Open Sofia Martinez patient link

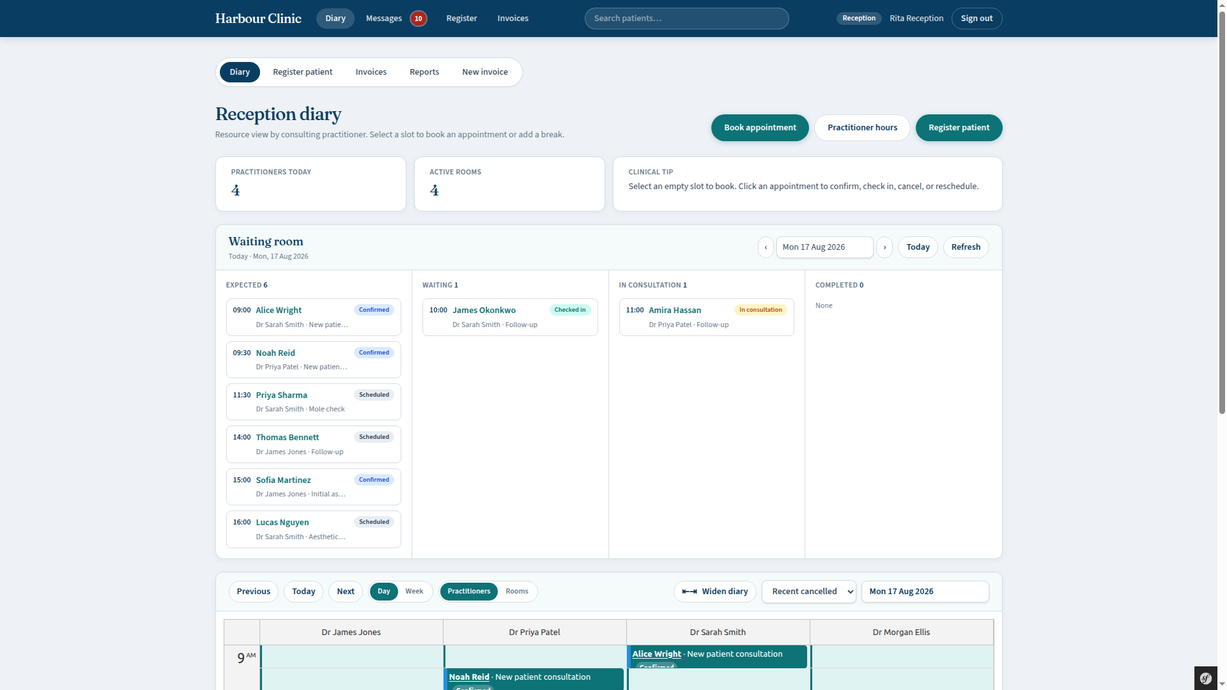pyautogui.click(x=283, y=480)
